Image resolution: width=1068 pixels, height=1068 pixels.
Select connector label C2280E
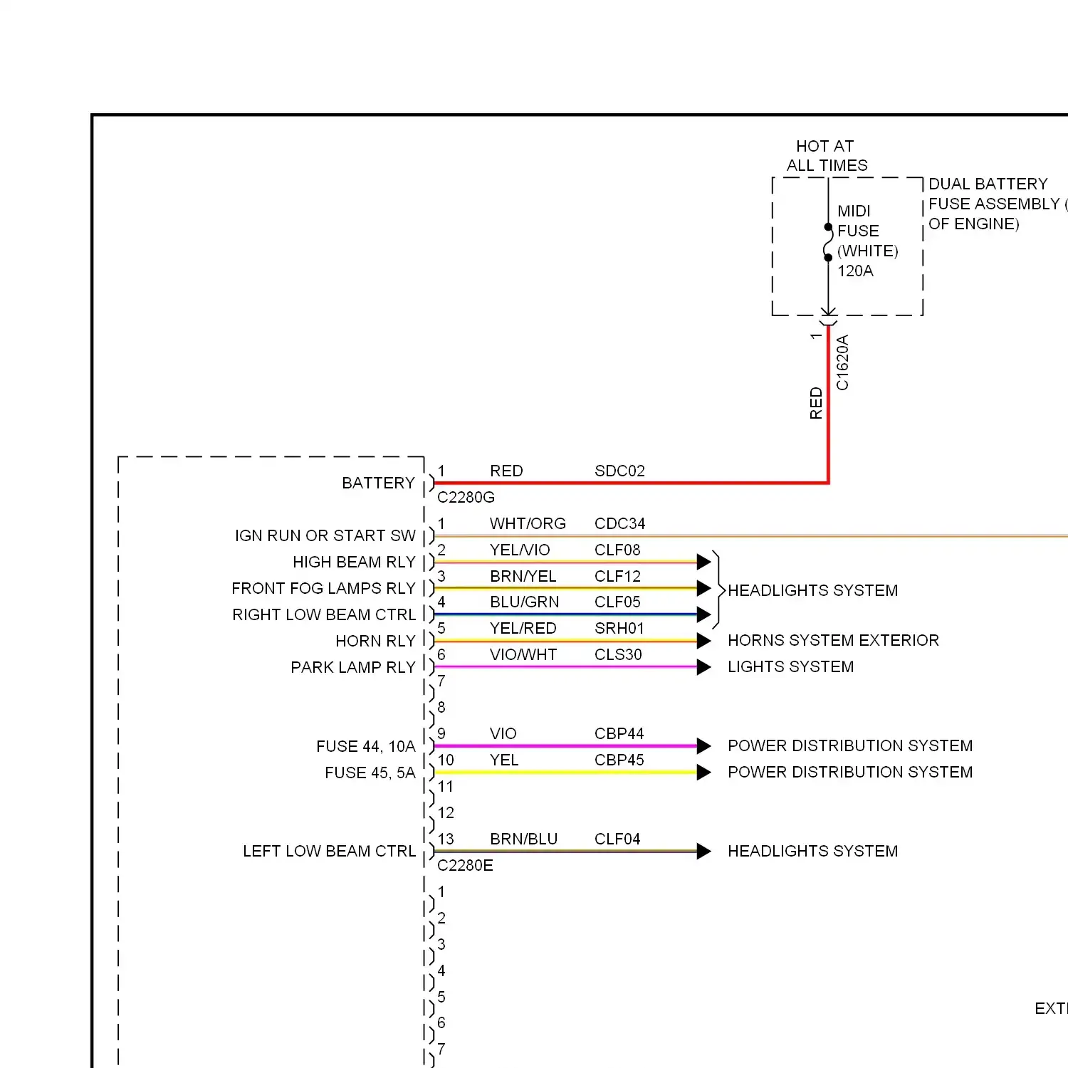pyautogui.click(x=465, y=865)
